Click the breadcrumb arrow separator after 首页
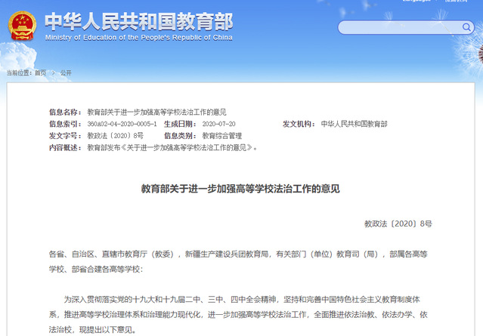Image resolution: width=483 pixels, height=336 pixels. (53, 73)
